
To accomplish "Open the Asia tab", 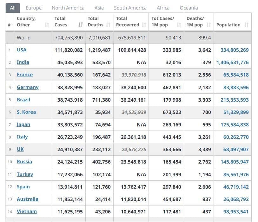I will pos(99,8).
